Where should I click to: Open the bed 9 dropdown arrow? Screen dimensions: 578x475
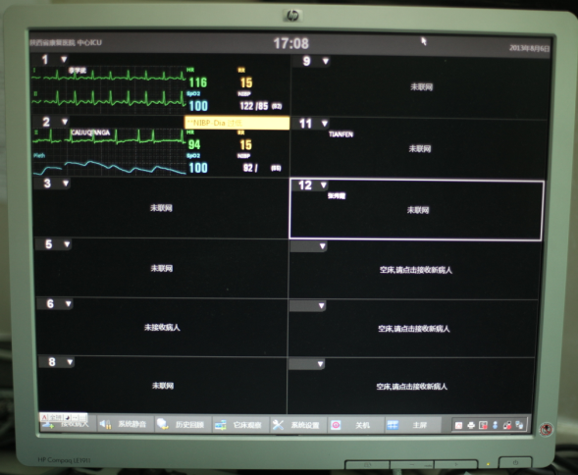click(326, 61)
